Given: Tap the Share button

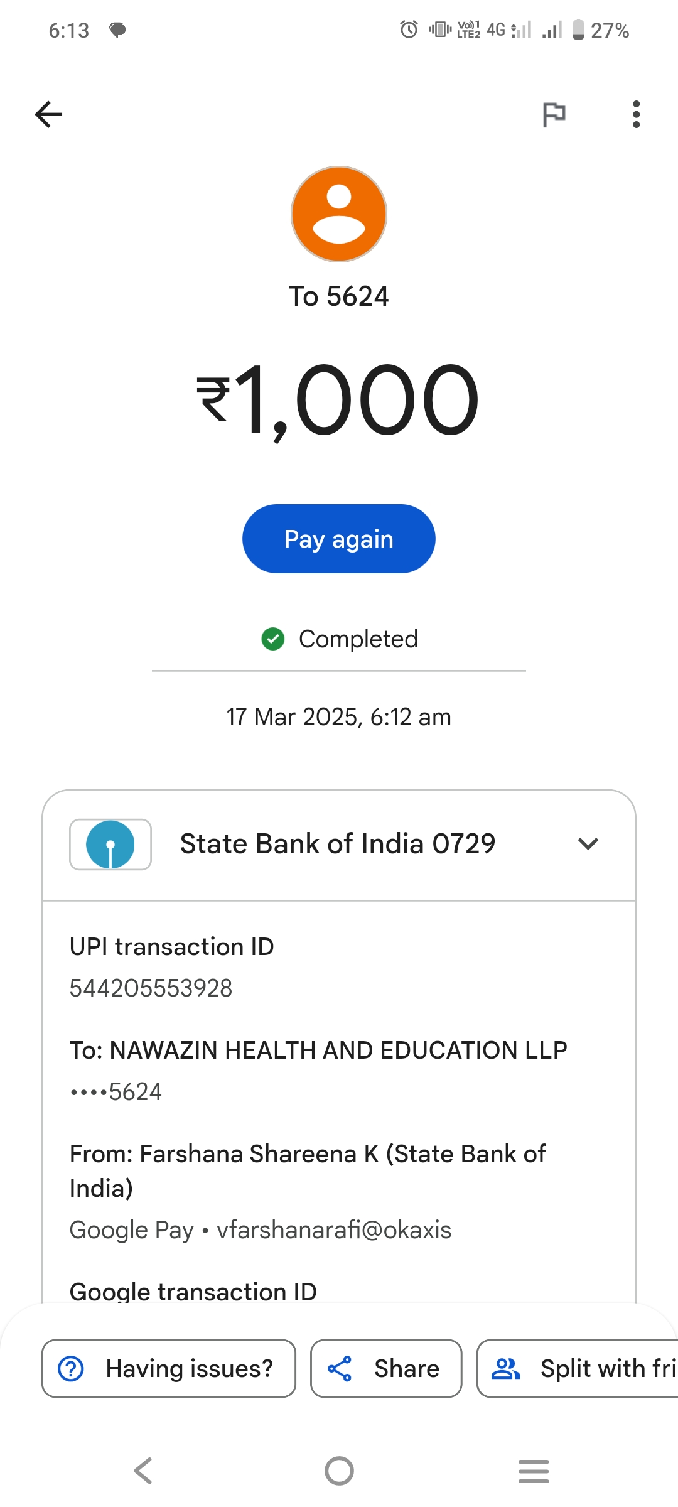Looking at the screenshot, I should click(386, 1369).
